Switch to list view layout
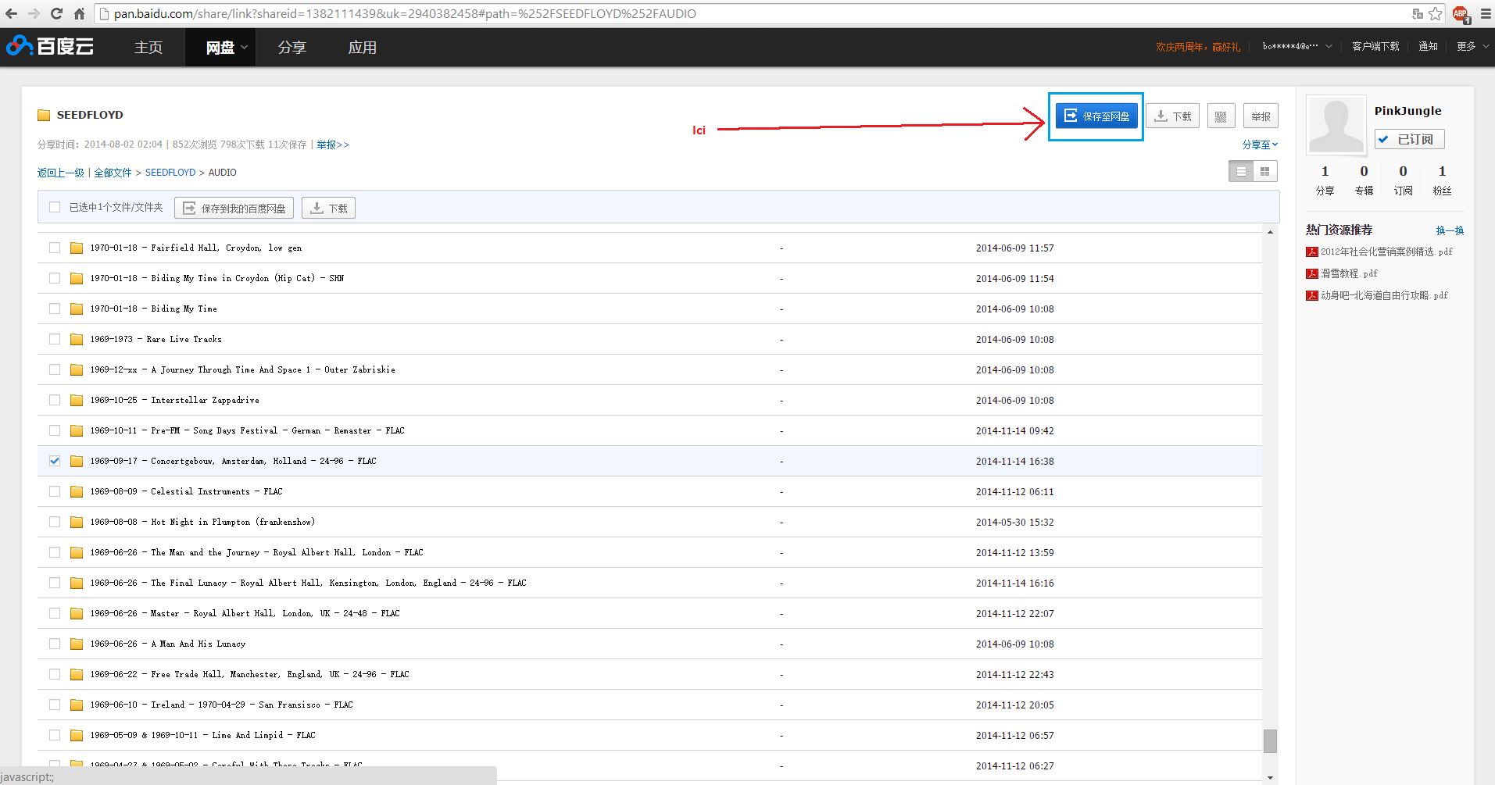This screenshot has width=1495, height=785. [1241, 172]
